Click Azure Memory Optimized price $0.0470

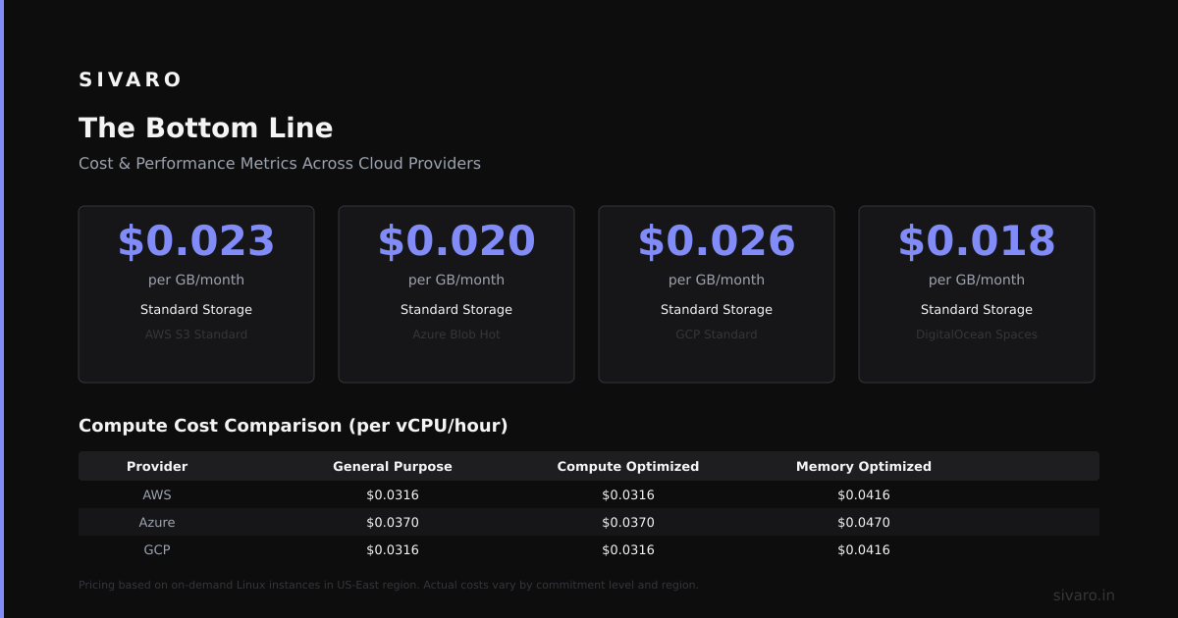[864, 522]
